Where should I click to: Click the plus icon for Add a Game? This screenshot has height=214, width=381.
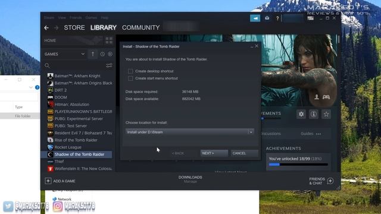click(x=48, y=181)
